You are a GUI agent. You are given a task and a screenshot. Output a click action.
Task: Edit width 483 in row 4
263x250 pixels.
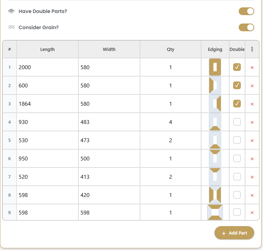click(109, 122)
